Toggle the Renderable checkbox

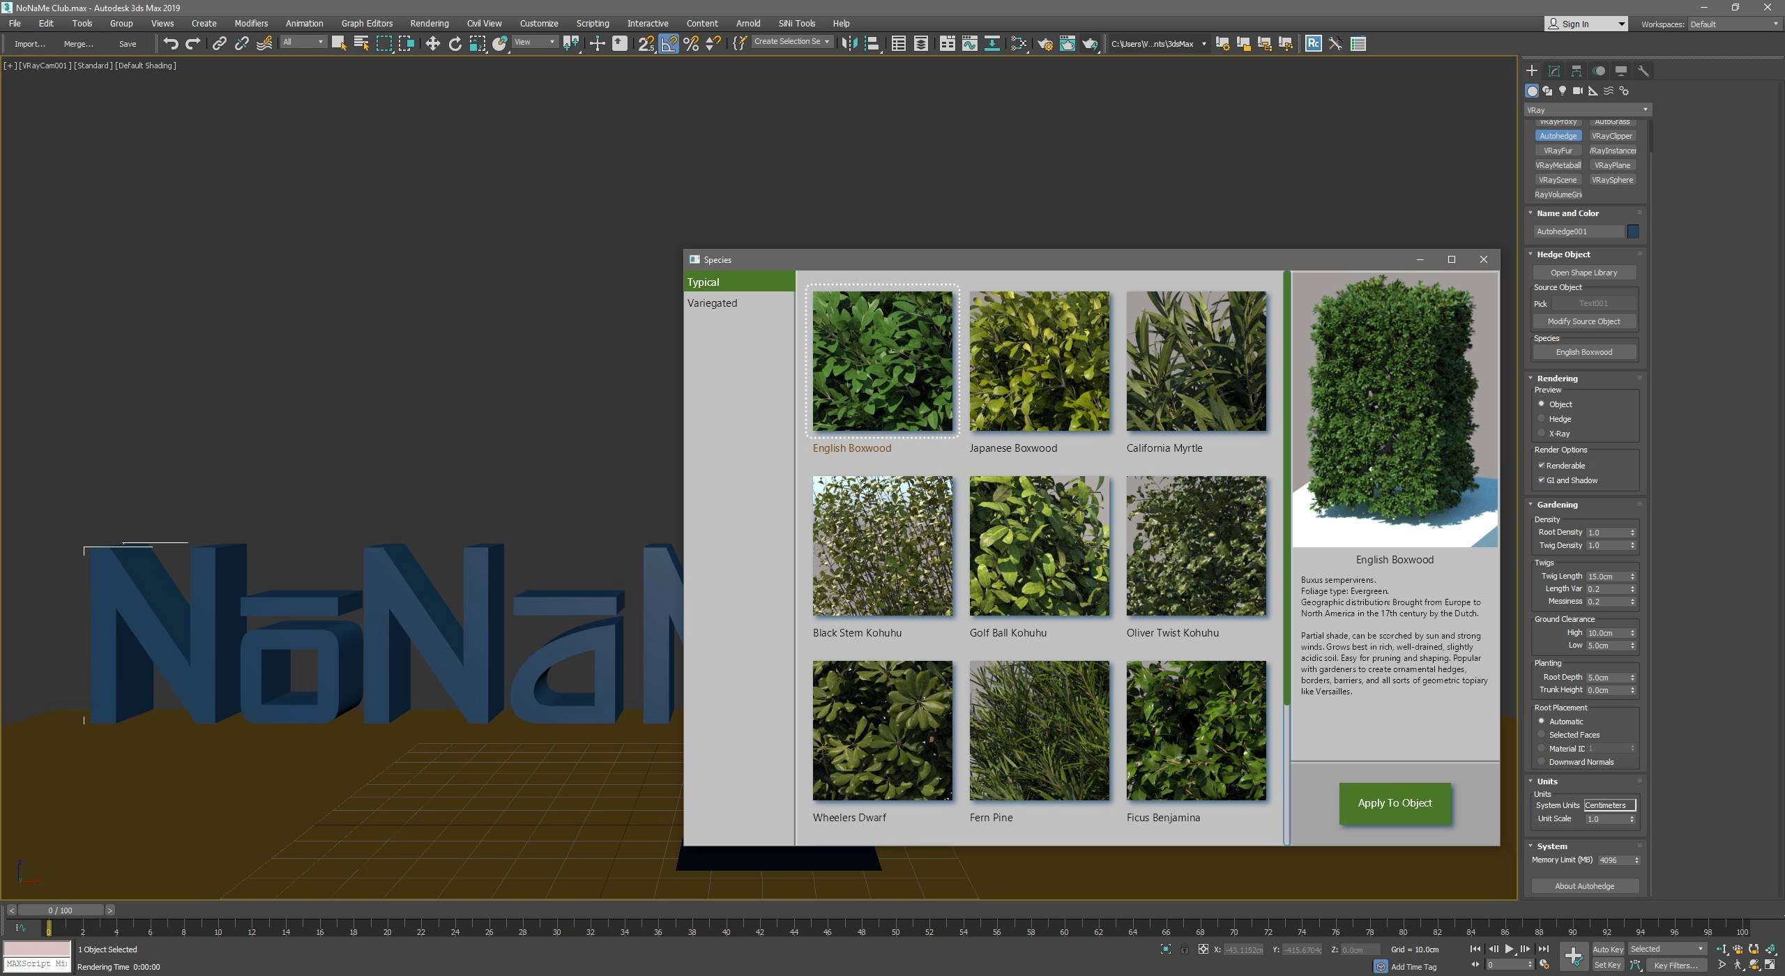(x=1541, y=465)
